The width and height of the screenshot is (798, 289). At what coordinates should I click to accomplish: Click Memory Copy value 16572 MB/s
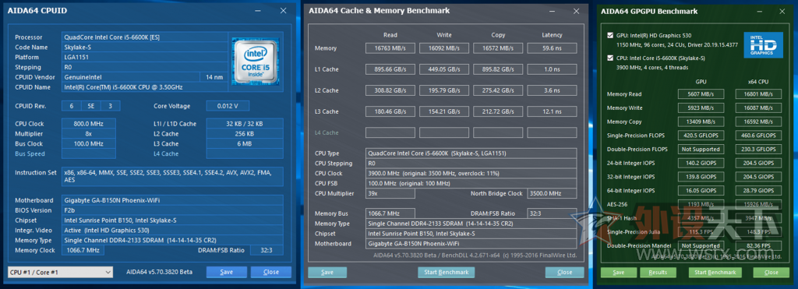[498, 48]
